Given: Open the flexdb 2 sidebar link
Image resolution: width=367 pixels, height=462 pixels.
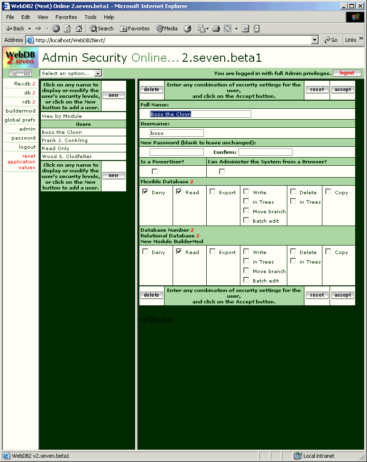Looking at the screenshot, I should click(25, 84).
